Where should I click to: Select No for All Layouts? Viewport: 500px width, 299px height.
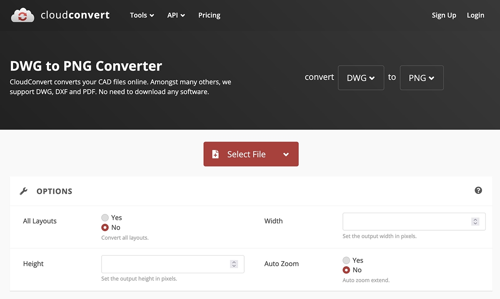tap(105, 228)
